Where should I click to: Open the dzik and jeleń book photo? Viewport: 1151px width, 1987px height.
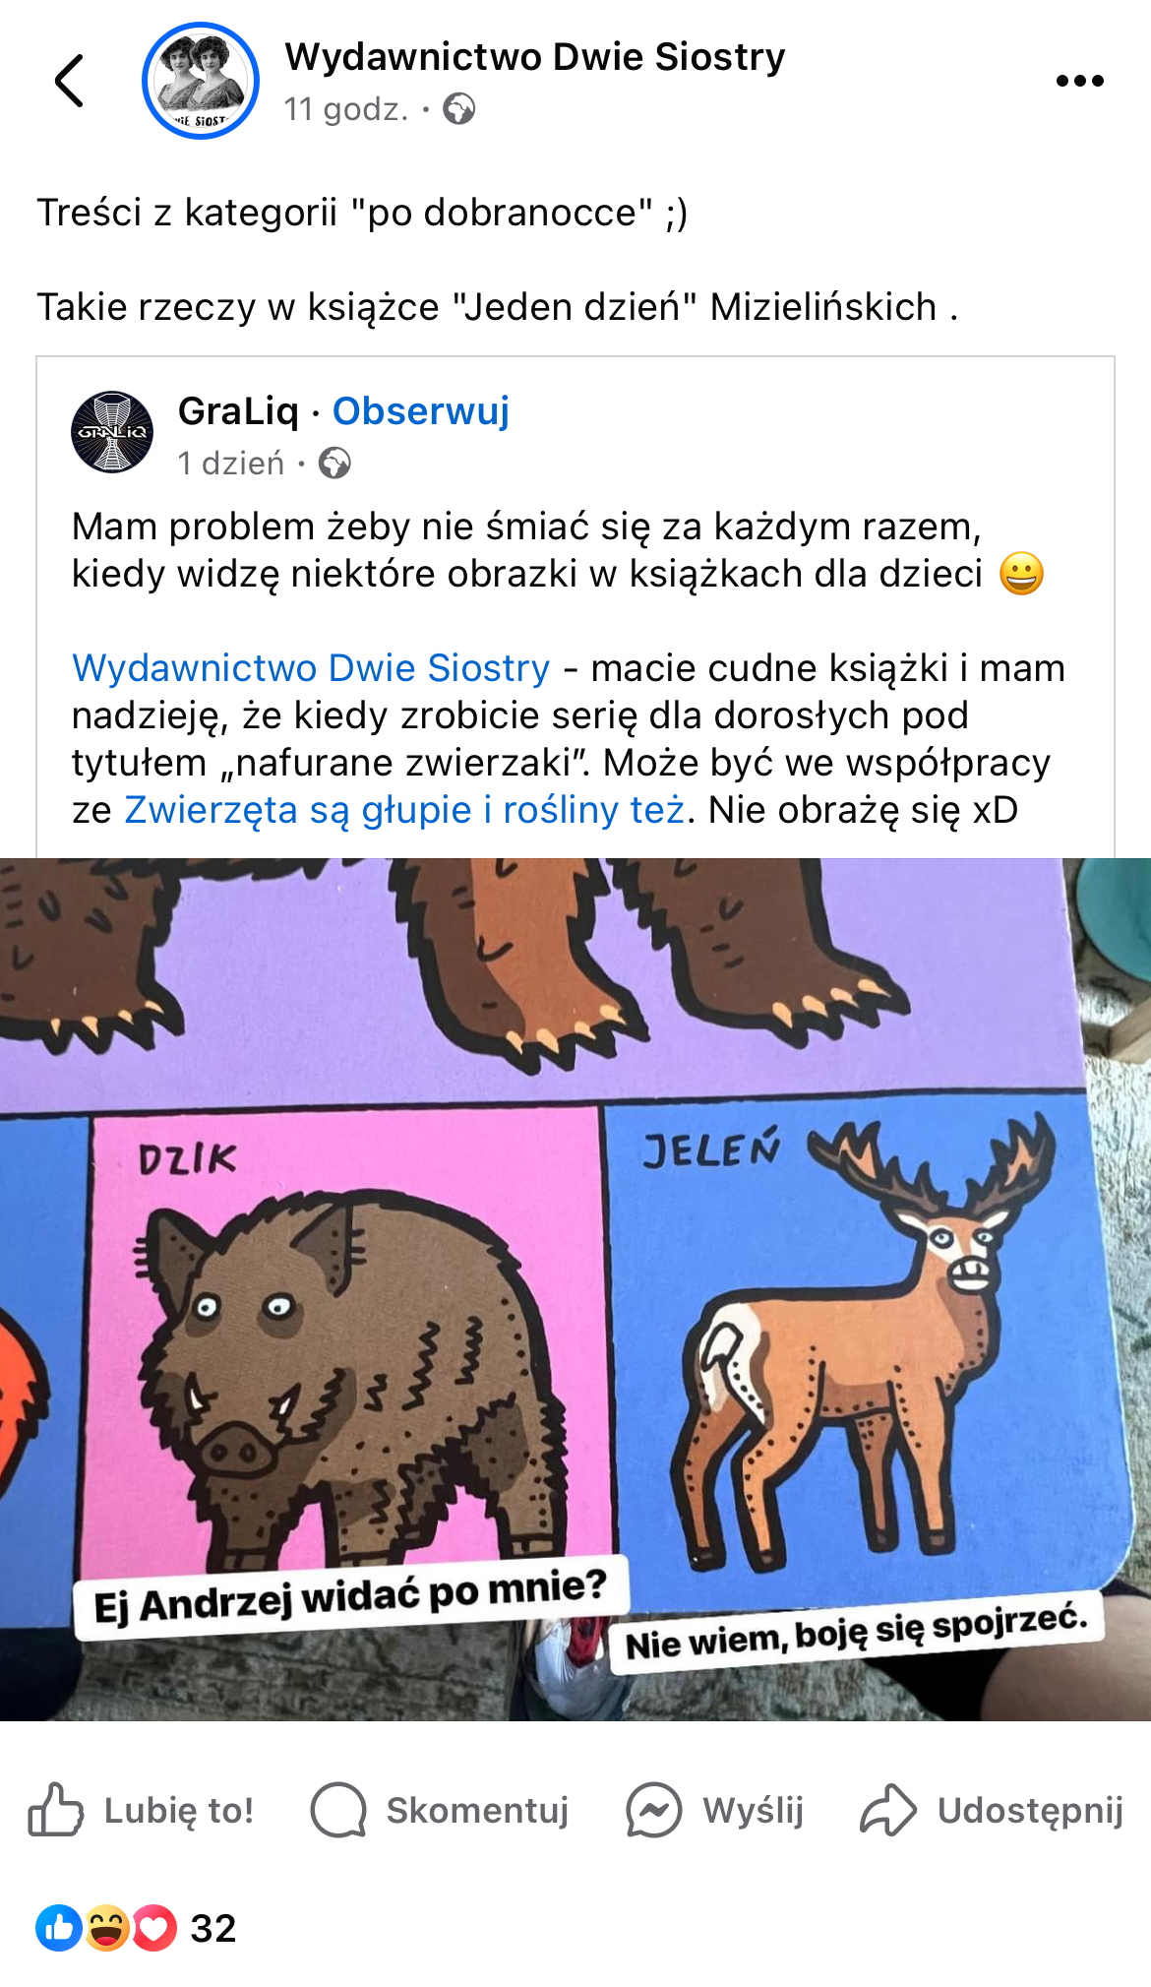click(x=575, y=1289)
